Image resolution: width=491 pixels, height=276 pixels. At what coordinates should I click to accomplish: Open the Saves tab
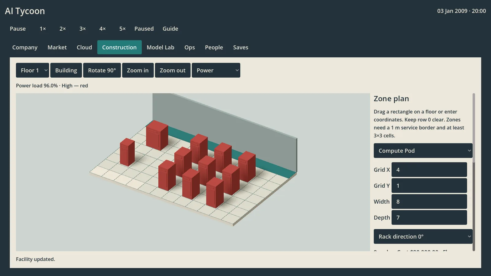[241, 47]
